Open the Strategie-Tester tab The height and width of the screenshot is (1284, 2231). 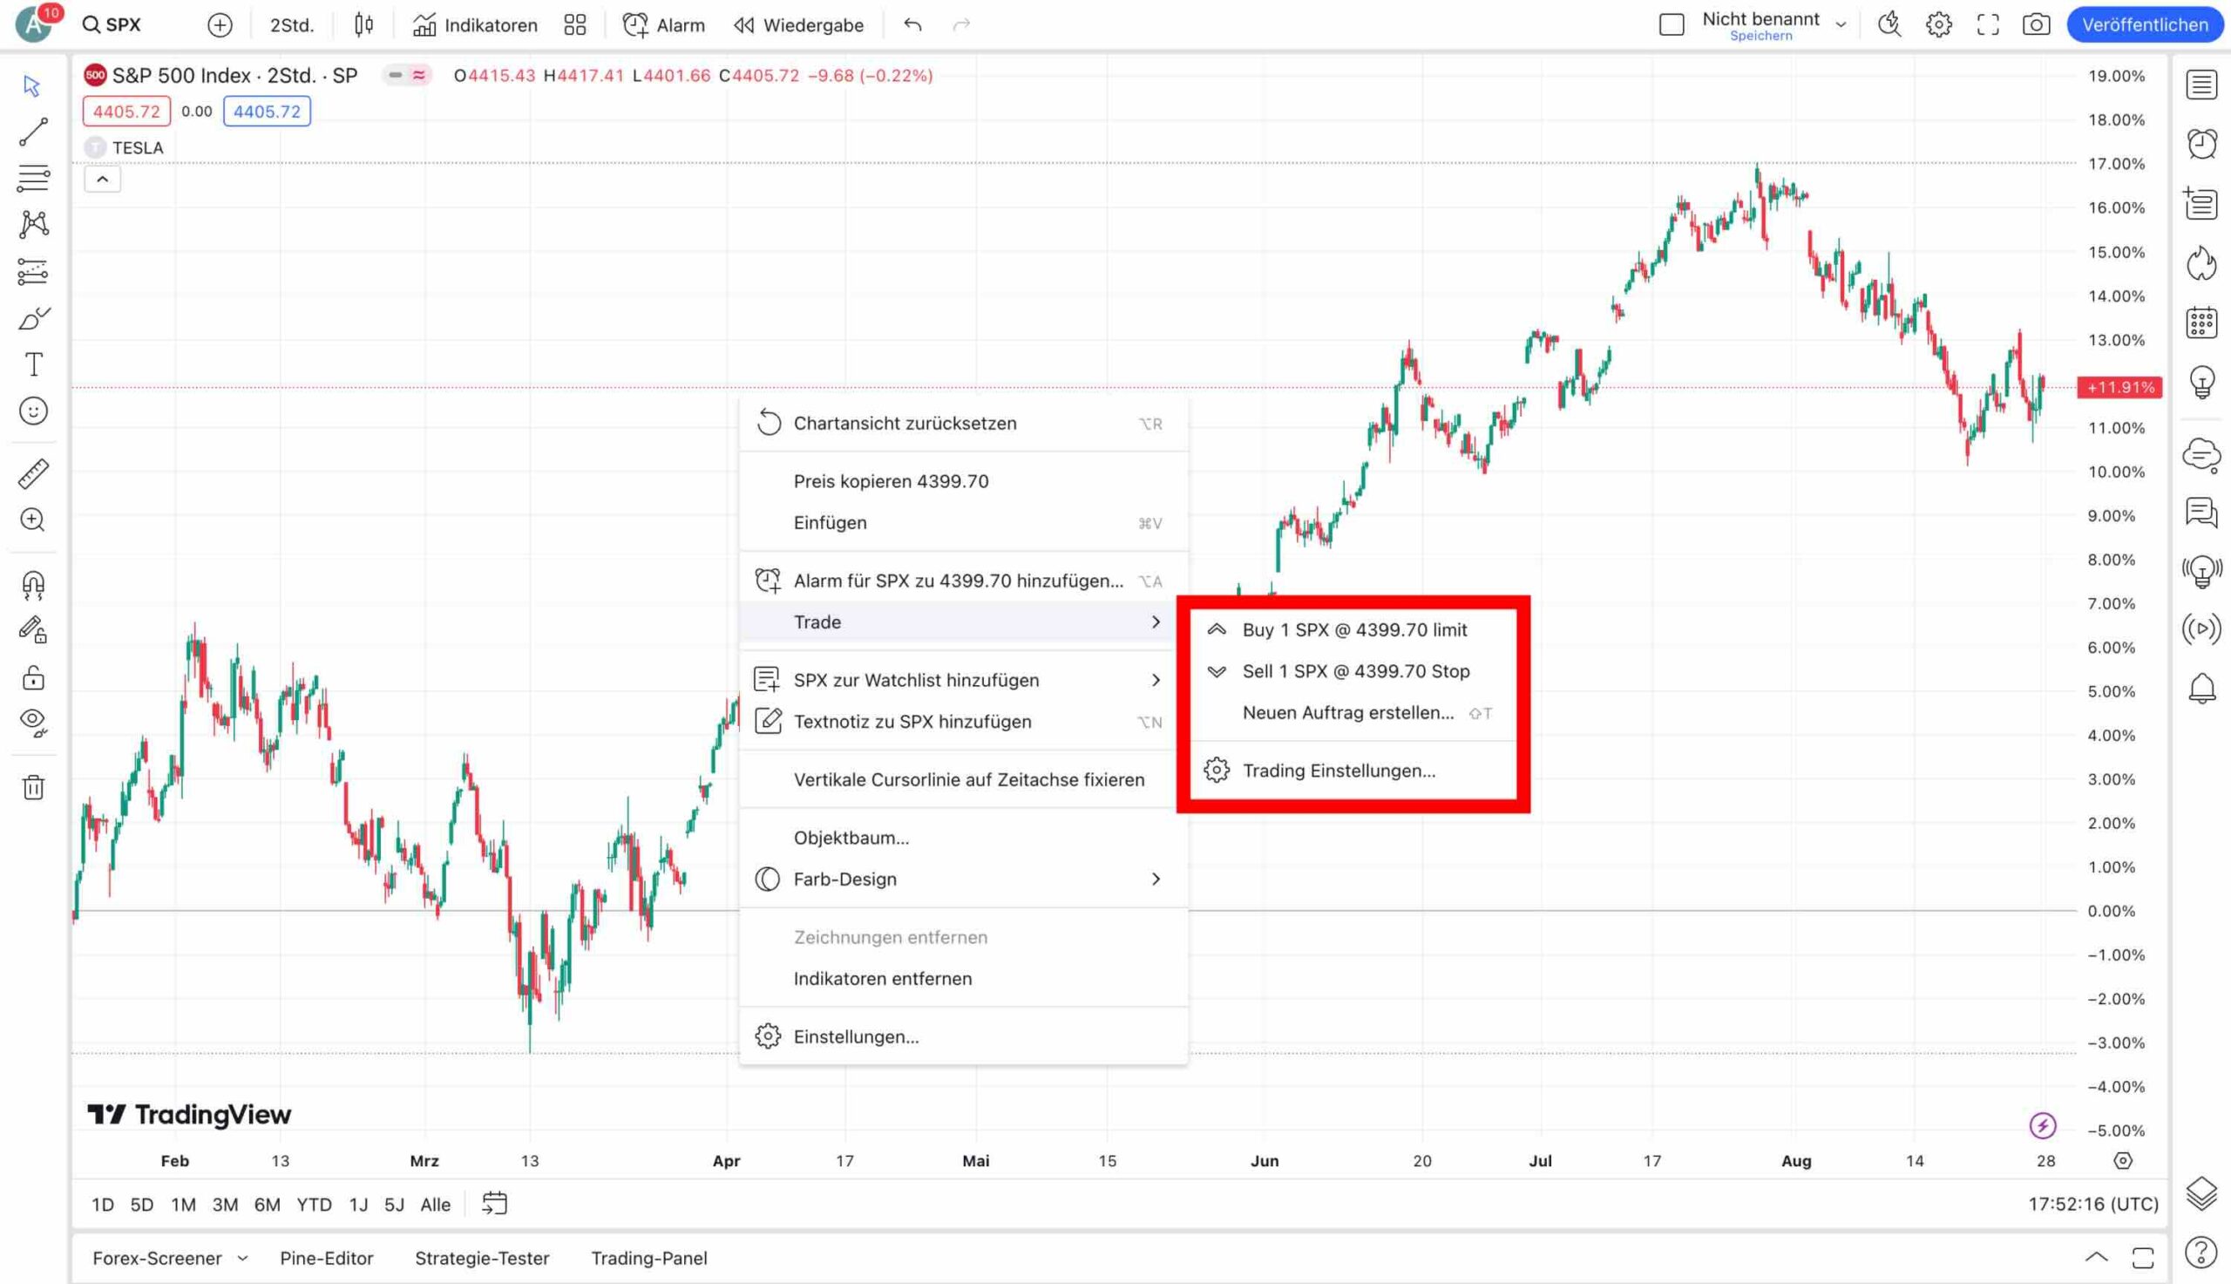point(482,1259)
